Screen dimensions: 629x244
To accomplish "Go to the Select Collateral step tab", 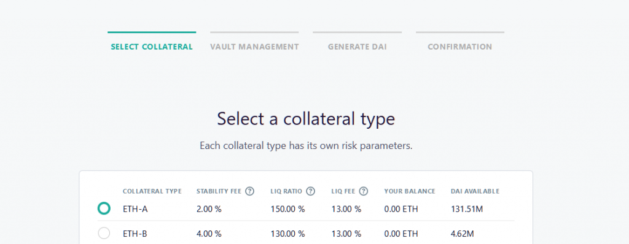I will (152, 47).
